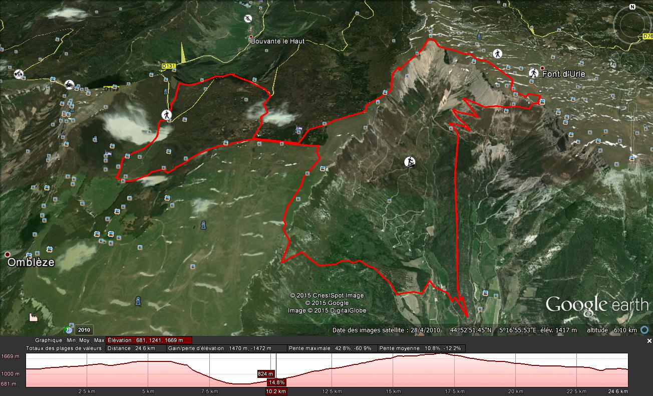Screen dimensions: 653x396
Task: Click the 2010 historical imagery year button
Action: tap(83, 330)
